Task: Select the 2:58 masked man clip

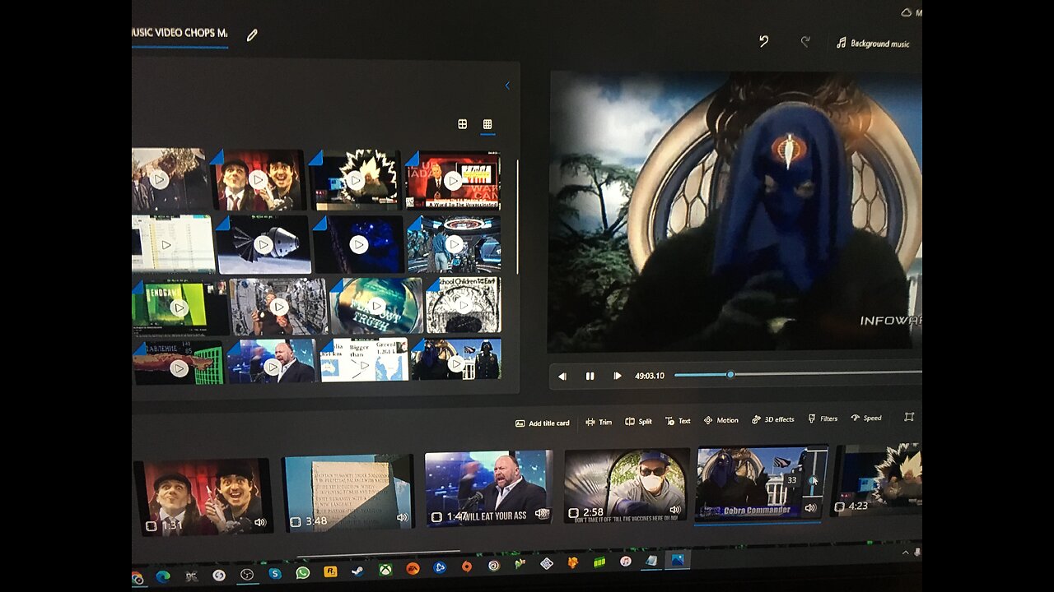Action: [627, 485]
